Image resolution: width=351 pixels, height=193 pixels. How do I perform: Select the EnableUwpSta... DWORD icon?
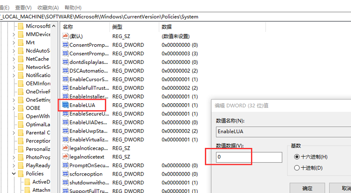pyautogui.click(x=65, y=131)
